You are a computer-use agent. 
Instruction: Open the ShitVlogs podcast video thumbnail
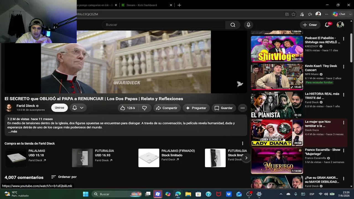pos(277,49)
